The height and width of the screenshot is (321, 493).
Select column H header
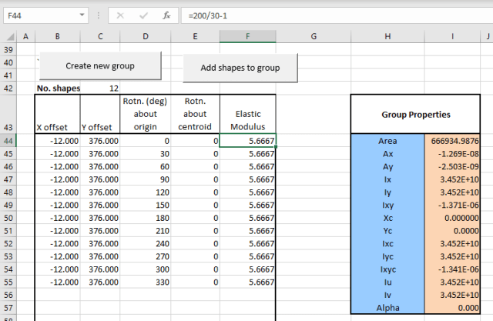[387, 36]
